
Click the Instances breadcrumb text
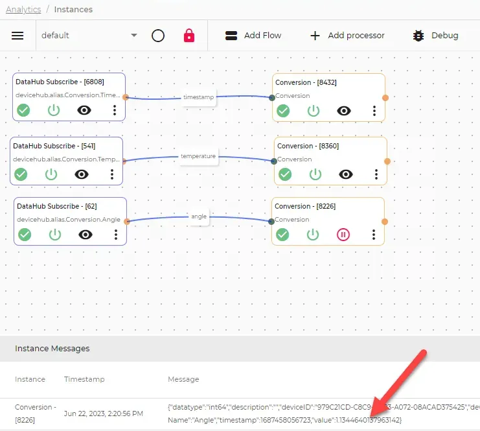coord(73,10)
